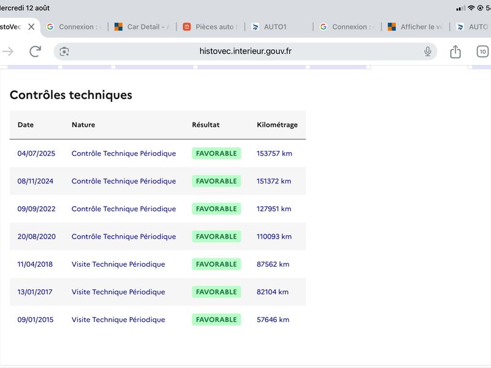Click FAVORABLE badge for 13/01/2017
This screenshot has width=491, height=368.
tap(217, 292)
